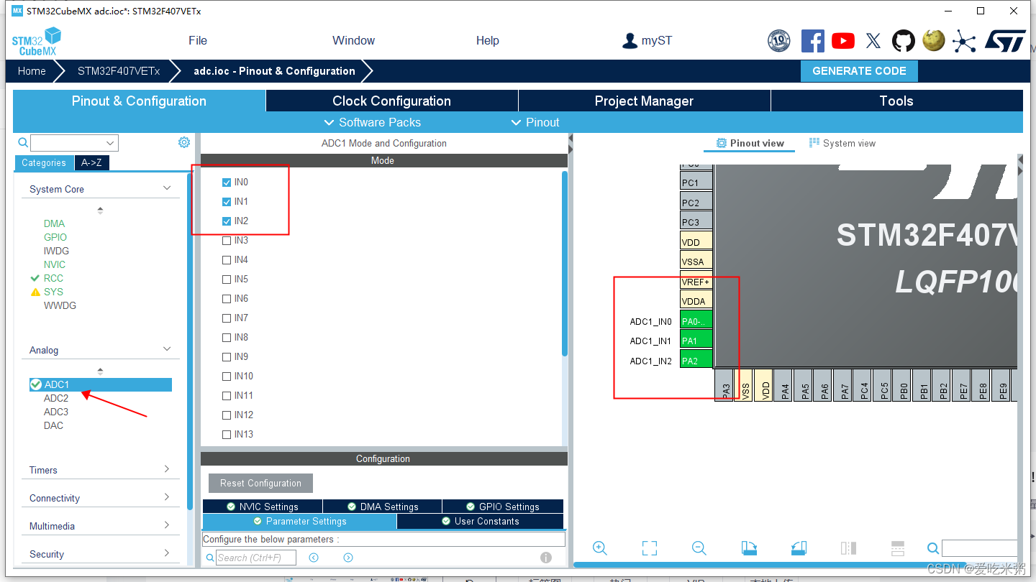Image resolution: width=1036 pixels, height=582 pixels.
Task: Click the parameter info icon
Action: 546,558
